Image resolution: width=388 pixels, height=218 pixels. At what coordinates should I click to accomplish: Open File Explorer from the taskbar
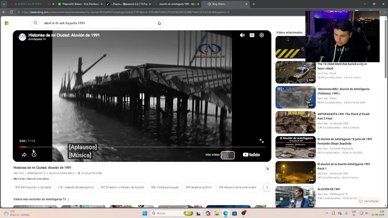pos(217,213)
